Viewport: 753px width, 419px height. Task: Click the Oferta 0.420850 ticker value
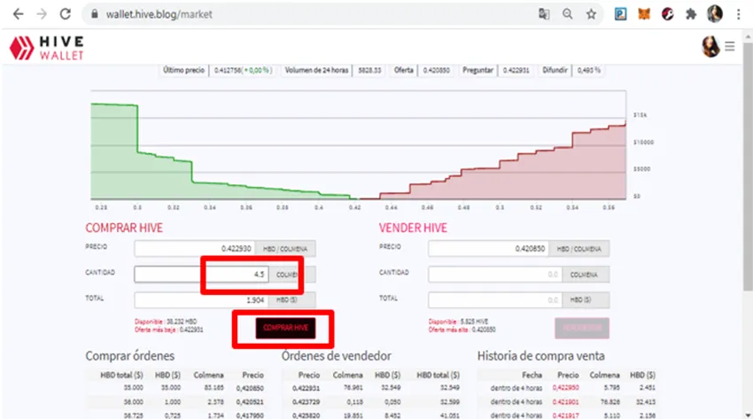(436, 70)
